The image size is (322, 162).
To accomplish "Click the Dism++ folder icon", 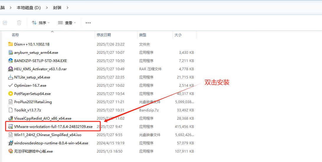I will tap(11, 44).
